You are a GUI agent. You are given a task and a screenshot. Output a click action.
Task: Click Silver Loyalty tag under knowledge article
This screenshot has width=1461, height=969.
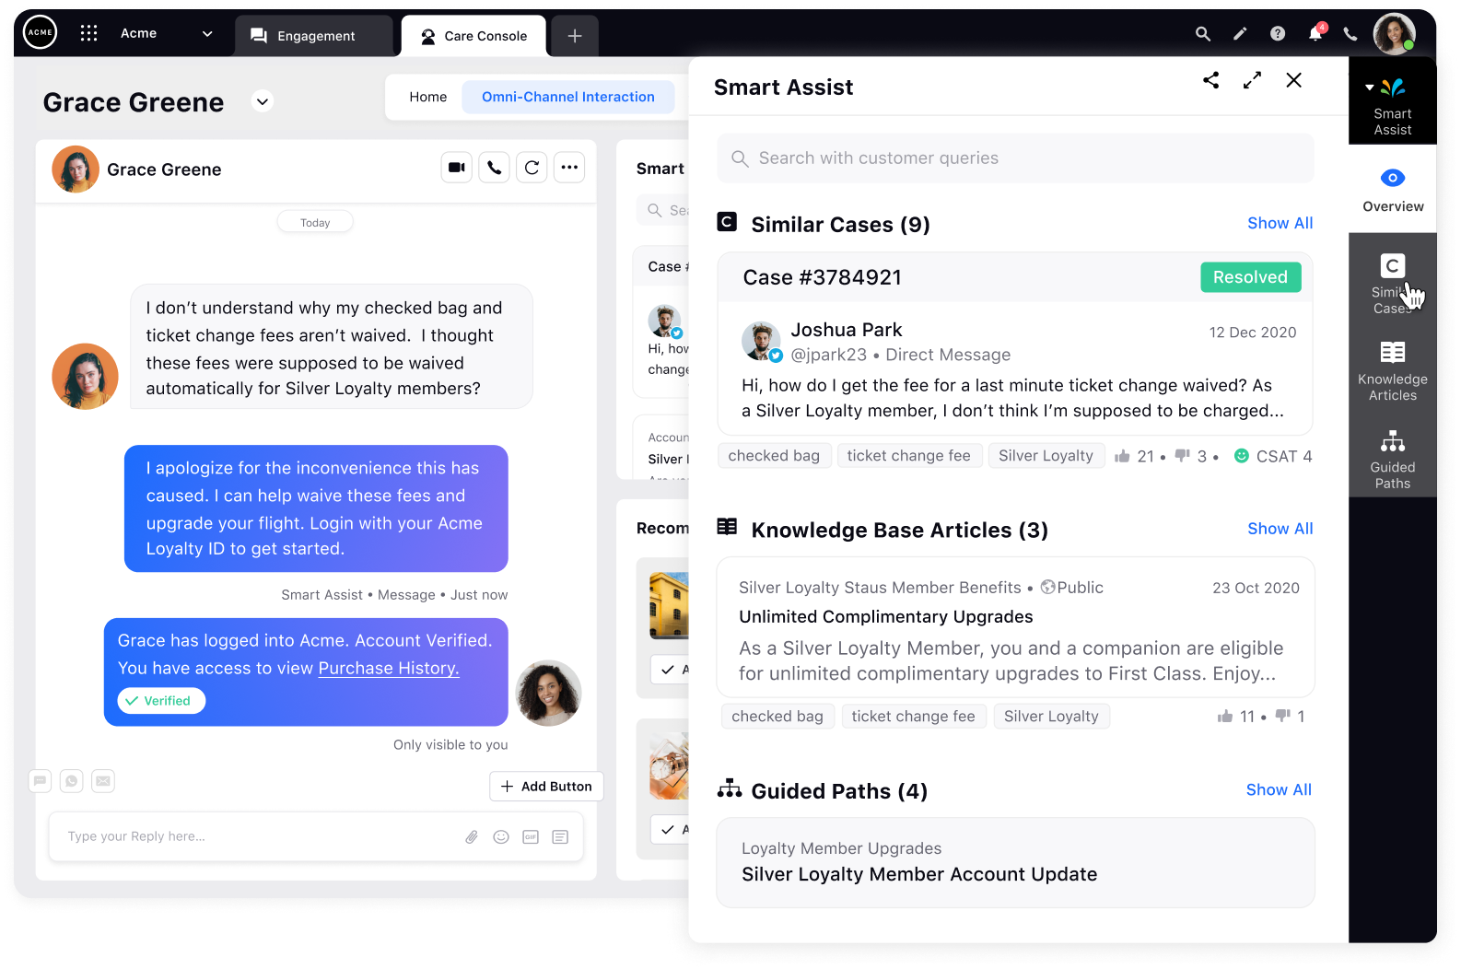[1051, 717]
